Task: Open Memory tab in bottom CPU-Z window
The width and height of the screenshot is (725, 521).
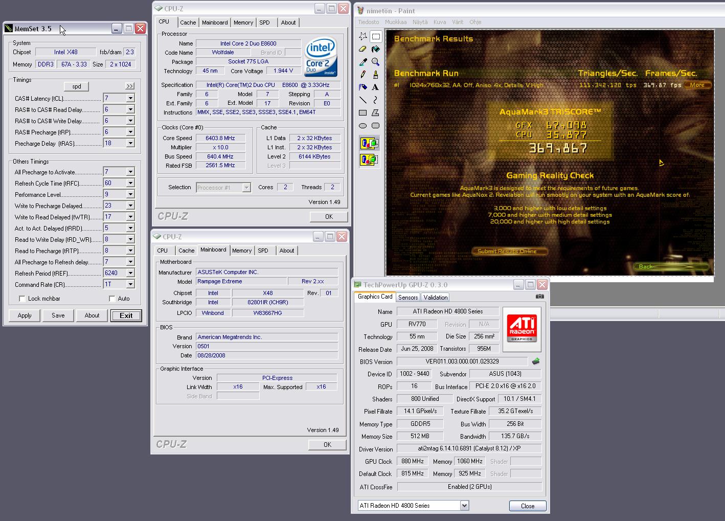Action: tap(242, 251)
